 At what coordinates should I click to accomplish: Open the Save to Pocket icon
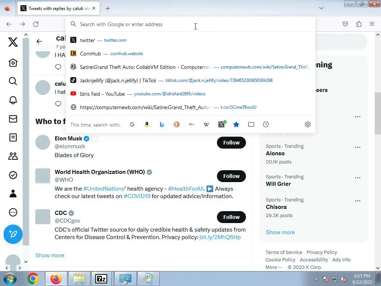point(345,24)
